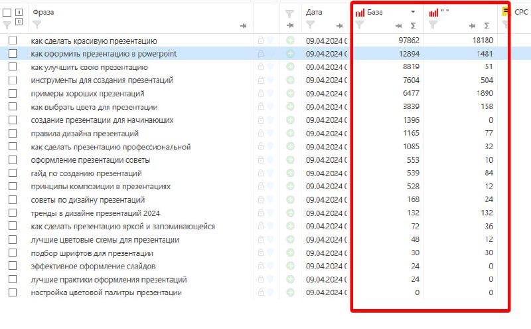Open the База column sort dropdown arrow
531x329 pixels.
click(413, 12)
